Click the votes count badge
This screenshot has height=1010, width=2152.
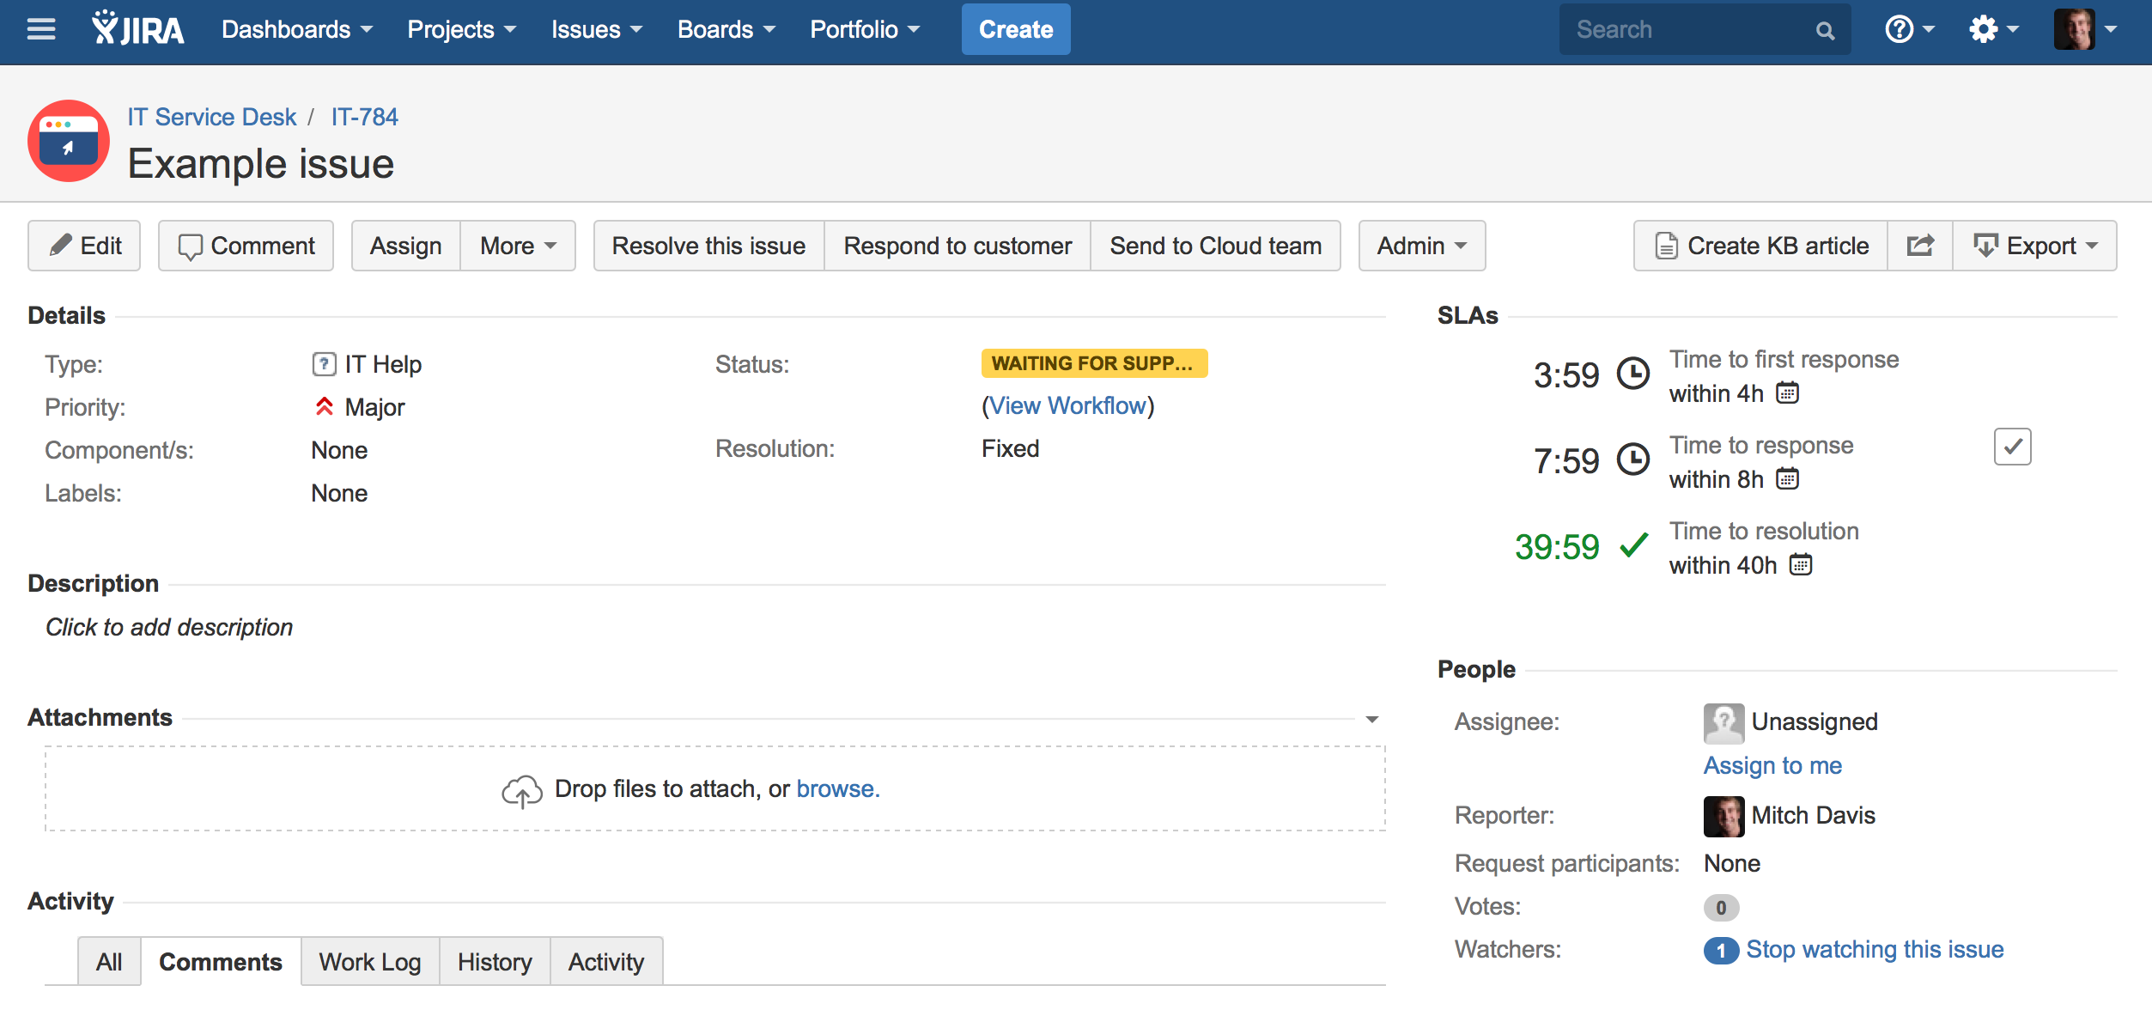coord(1721,907)
